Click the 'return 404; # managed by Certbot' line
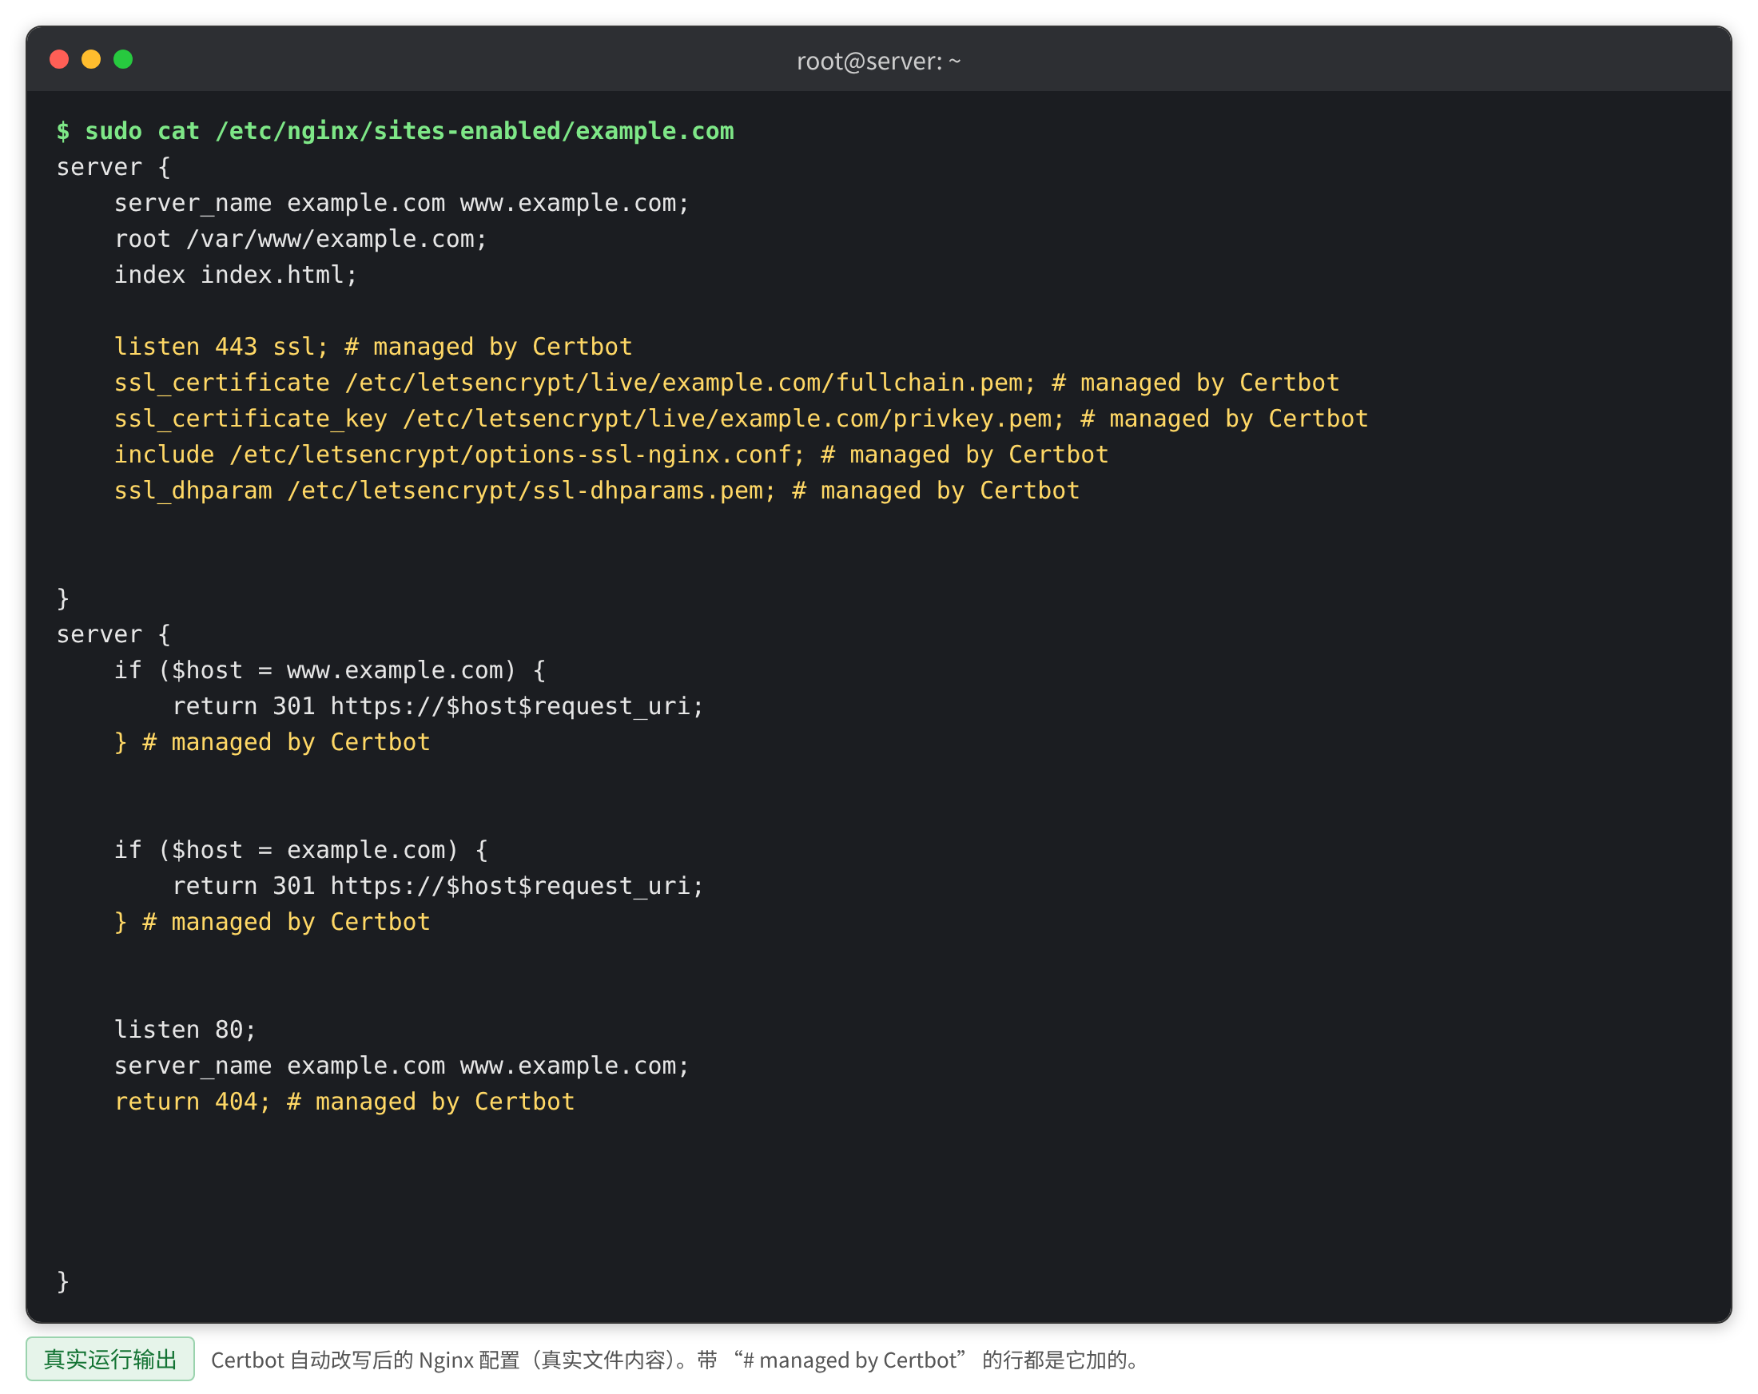 point(344,1102)
